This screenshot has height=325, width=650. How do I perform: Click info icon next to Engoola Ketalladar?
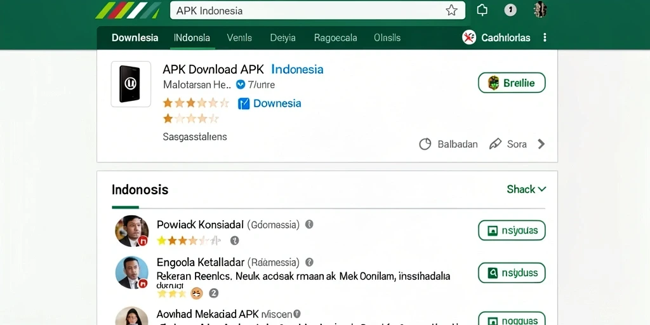(309, 262)
